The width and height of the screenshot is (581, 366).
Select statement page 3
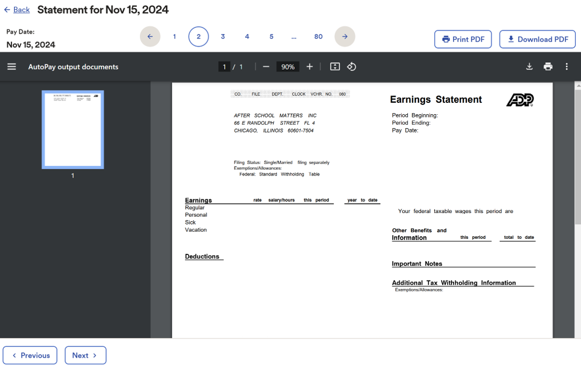click(223, 36)
